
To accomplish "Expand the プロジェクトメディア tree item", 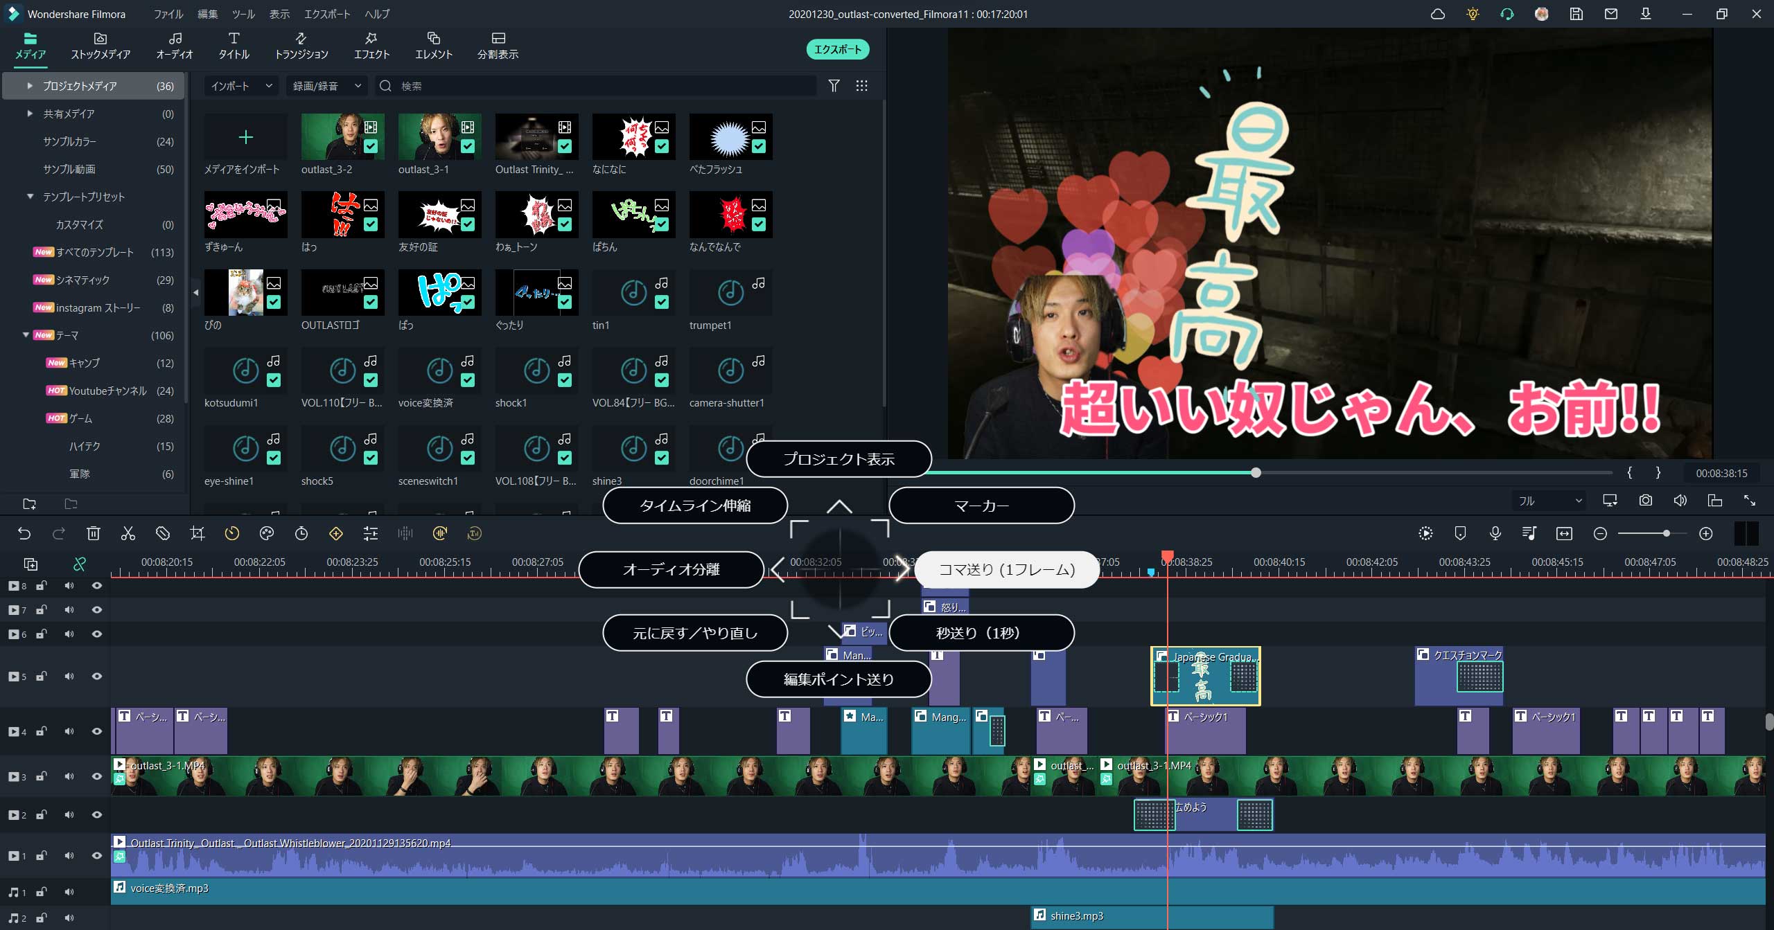I will click(x=30, y=86).
